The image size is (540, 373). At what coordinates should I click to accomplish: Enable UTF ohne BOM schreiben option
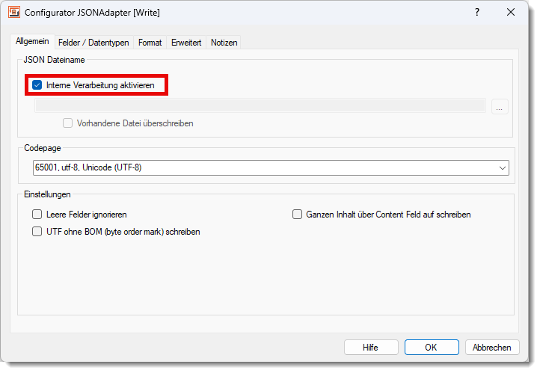coord(37,232)
